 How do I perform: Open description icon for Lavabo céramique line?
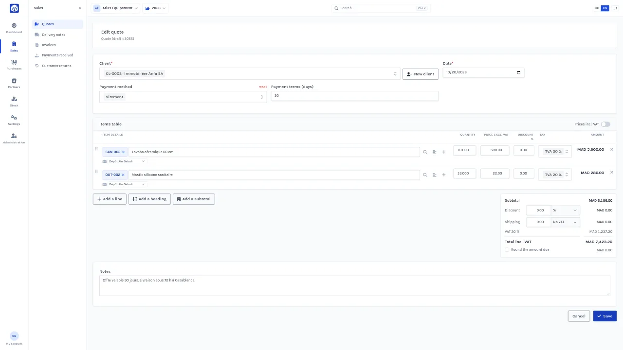click(434, 152)
